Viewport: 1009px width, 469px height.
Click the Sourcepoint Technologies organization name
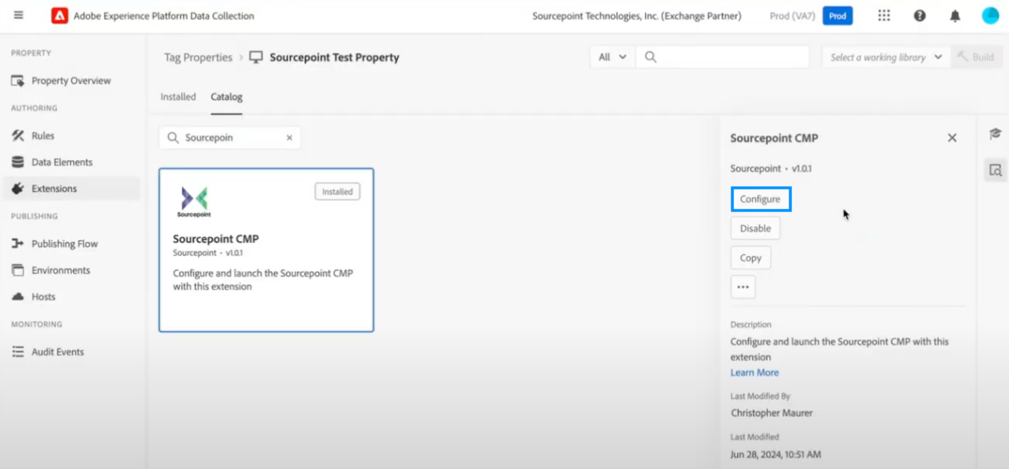(637, 16)
